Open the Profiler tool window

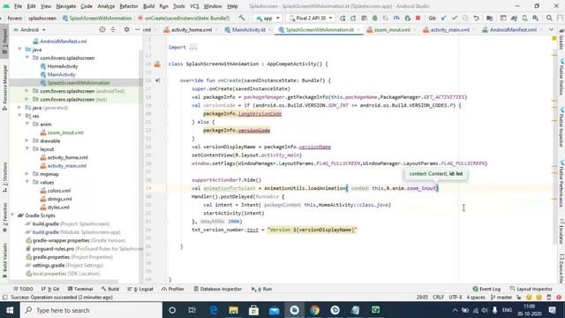(173, 289)
